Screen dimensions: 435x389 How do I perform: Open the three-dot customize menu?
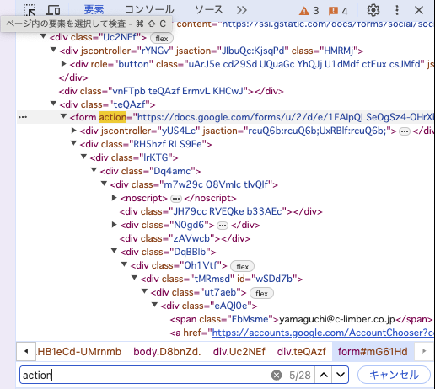tap(397, 10)
